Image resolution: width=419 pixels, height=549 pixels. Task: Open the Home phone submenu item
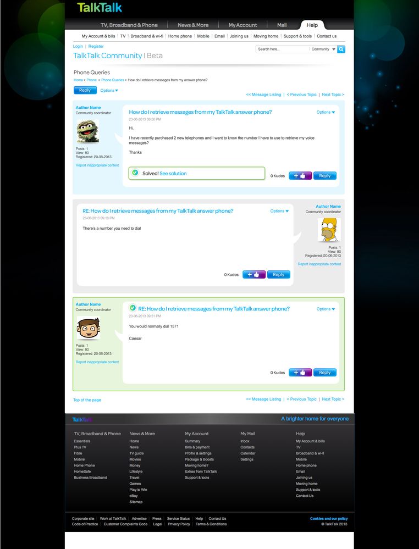click(x=180, y=36)
